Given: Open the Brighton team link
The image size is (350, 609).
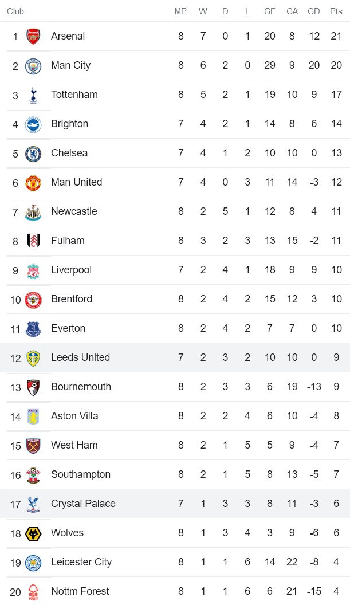Looking at the screenshot, I should 69,124.
